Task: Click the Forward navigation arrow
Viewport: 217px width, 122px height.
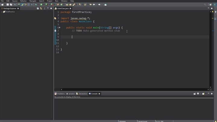Action: 99,5
